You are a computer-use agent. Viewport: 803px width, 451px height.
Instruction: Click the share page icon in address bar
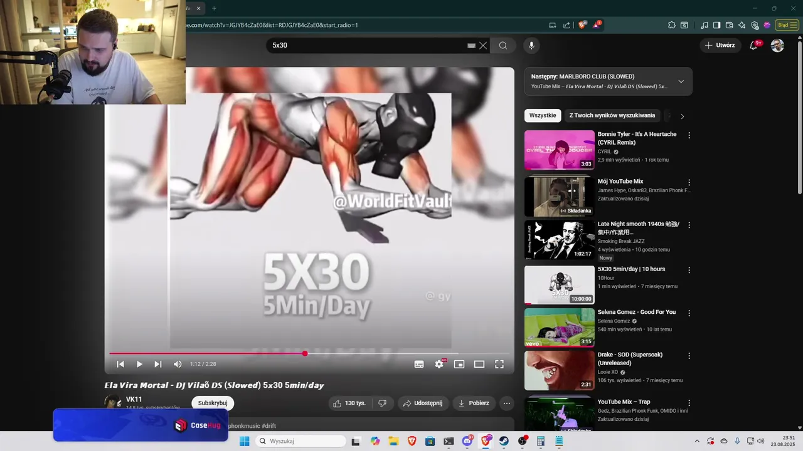[x=566, y=25]
